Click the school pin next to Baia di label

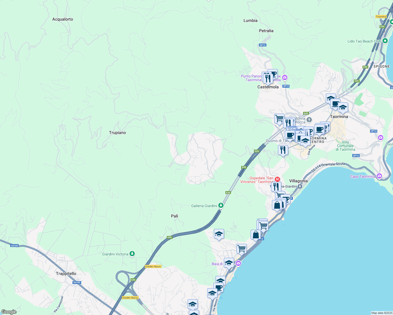click(229, 263)
